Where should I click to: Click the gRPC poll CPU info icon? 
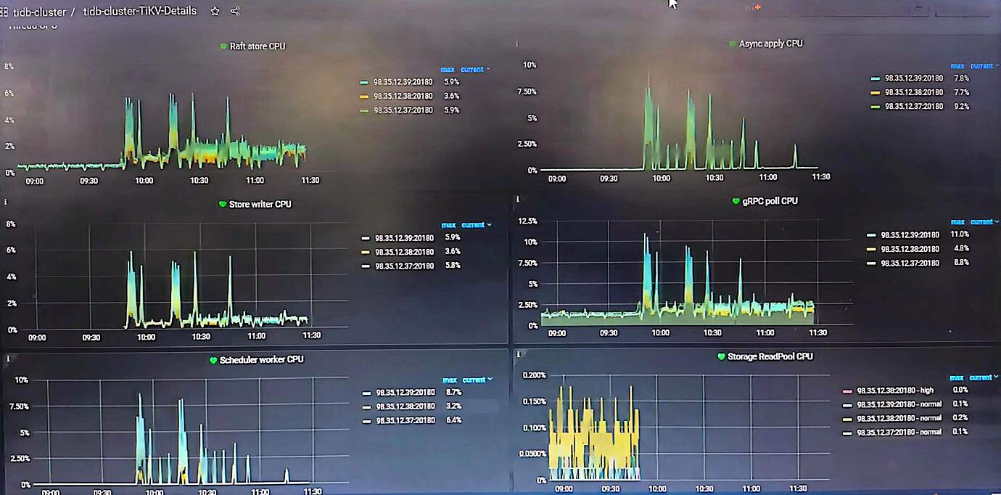(517, 199)
